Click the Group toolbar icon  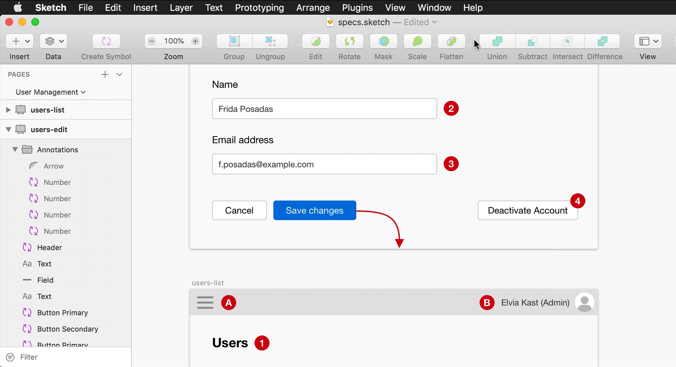(234, 41)
